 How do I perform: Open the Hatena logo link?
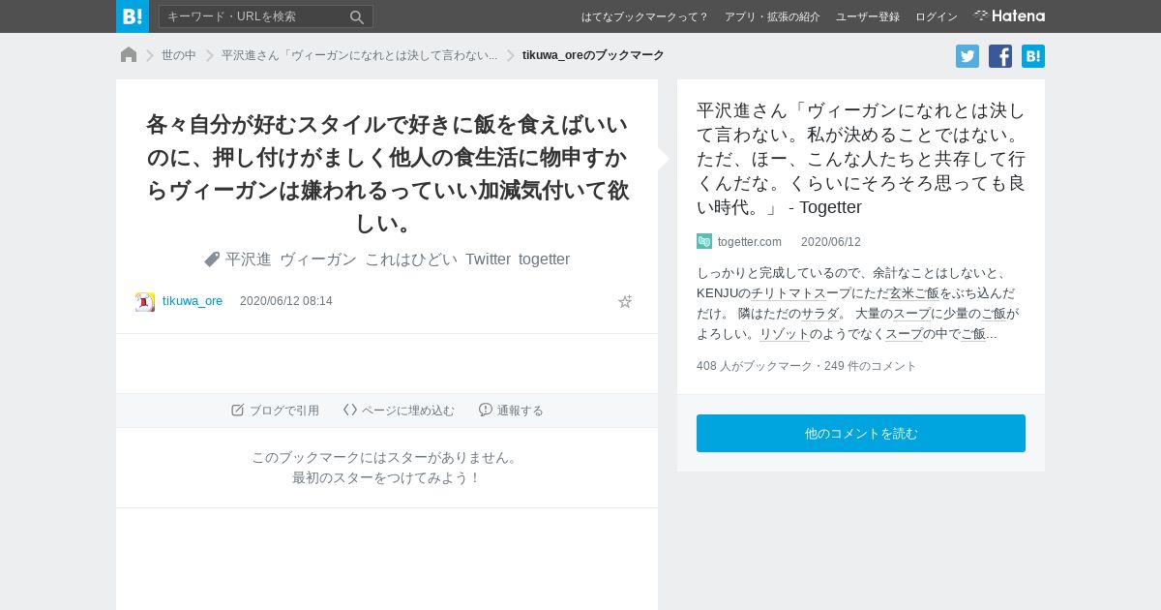coord(1009,16)
